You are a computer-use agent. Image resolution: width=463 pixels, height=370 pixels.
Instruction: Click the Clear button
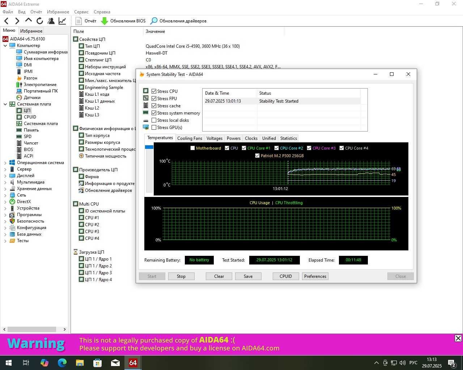219,276
